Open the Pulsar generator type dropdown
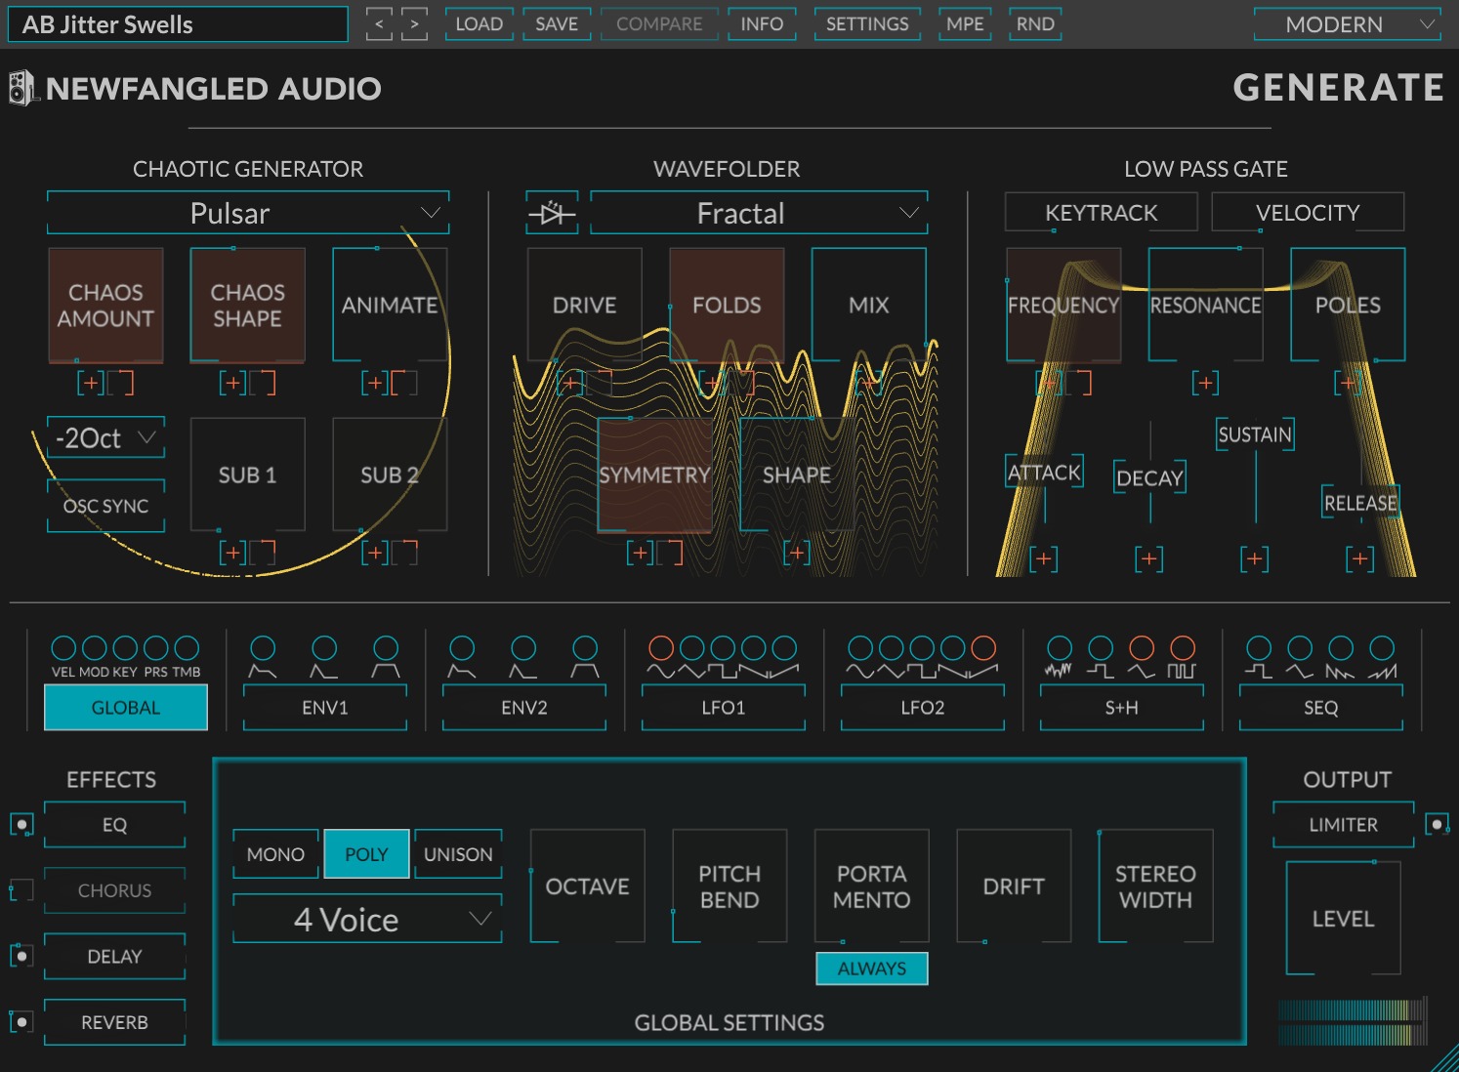 (248, 213)
